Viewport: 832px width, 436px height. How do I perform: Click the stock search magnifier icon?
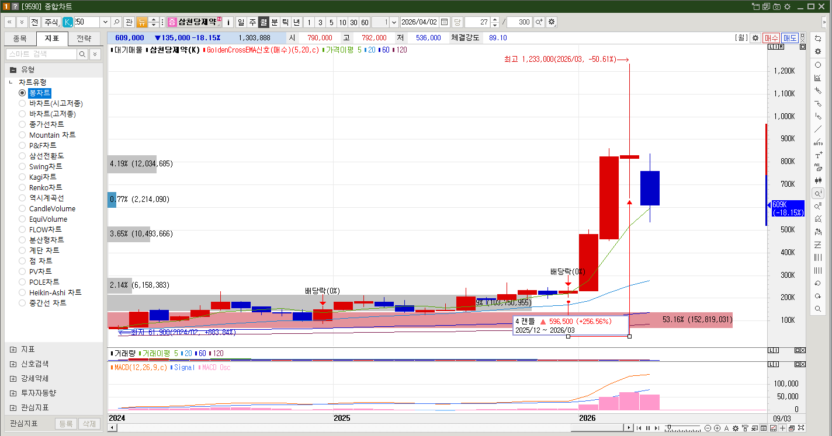click(x=116, y=22)
